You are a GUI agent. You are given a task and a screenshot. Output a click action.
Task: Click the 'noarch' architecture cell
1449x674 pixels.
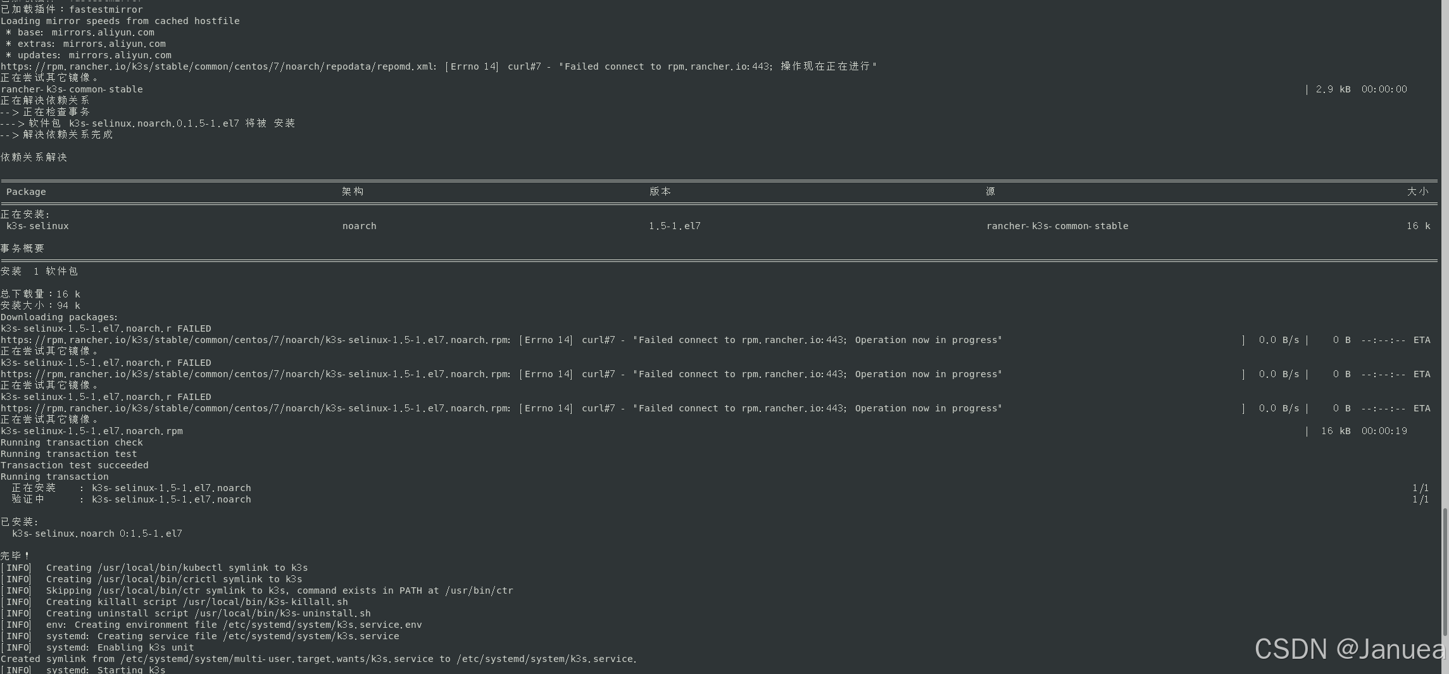pyautogui.click(x=359, y=226)
